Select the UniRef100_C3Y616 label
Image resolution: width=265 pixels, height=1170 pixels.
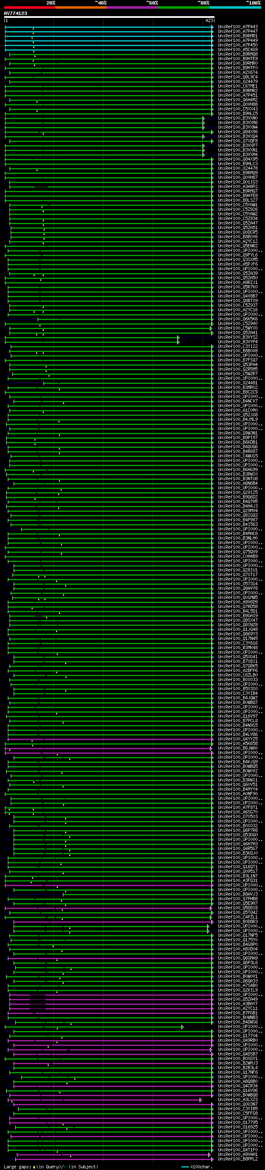coord(238,642)
